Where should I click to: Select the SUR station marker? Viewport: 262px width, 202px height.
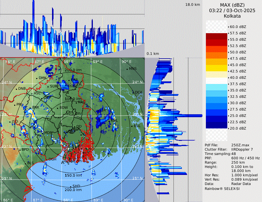point(48,86)
